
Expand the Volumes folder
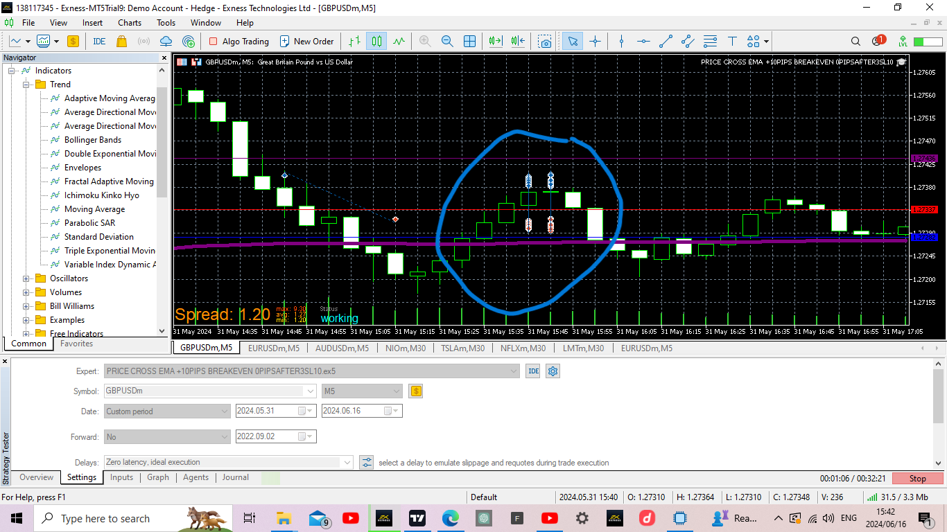coord(27,292)
